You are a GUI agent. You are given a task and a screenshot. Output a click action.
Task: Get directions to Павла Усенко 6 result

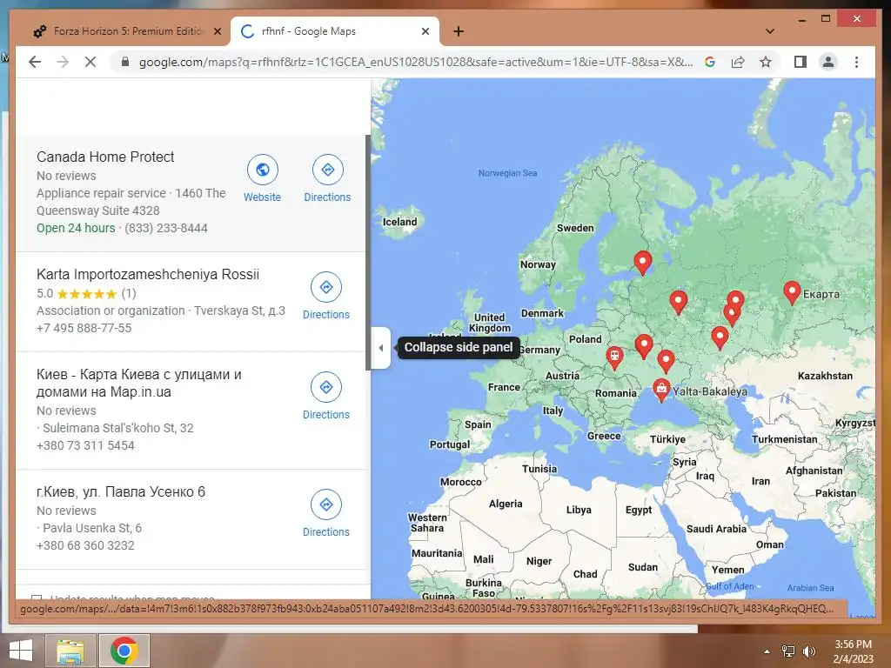point(326,504)
